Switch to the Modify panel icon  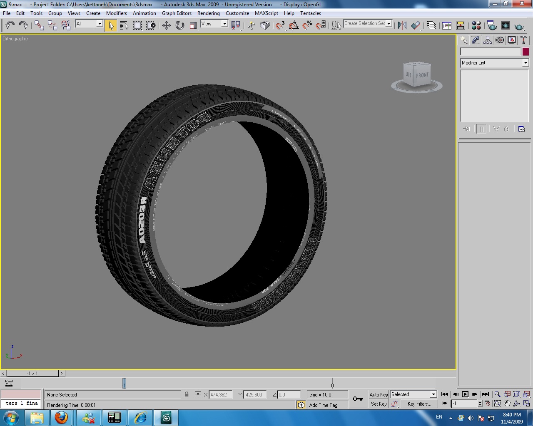click(476, 40)
